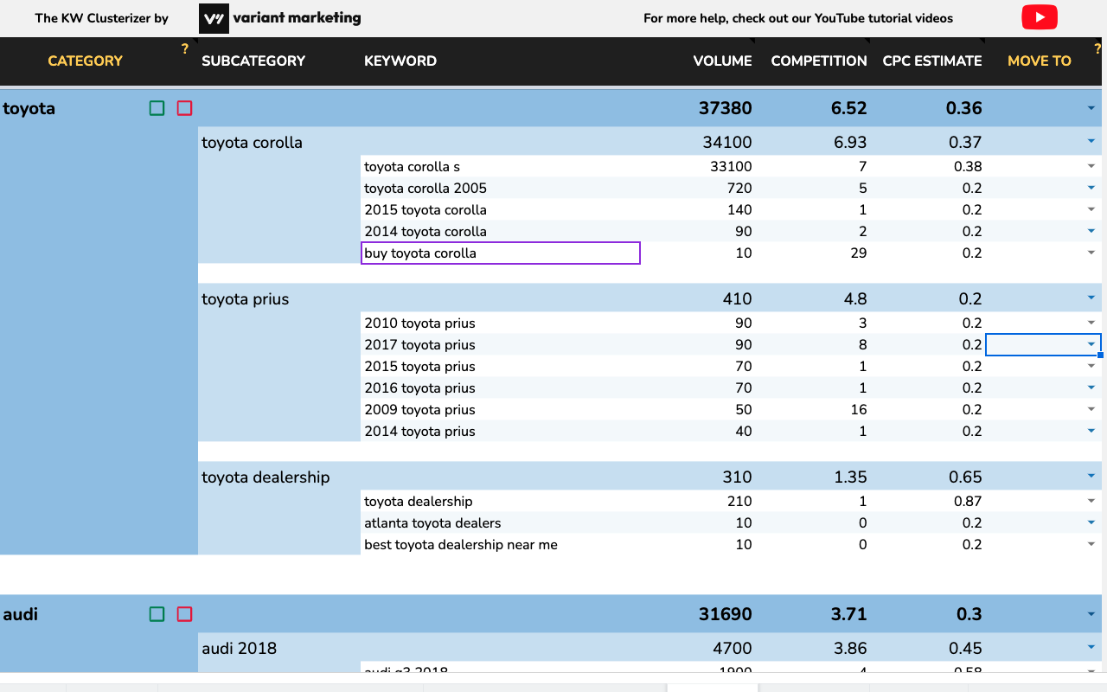This screenshot has width=1107, height=692.
Task: Open Move To dropdown for 2016 toyota prius
Action: (1091, 388)
